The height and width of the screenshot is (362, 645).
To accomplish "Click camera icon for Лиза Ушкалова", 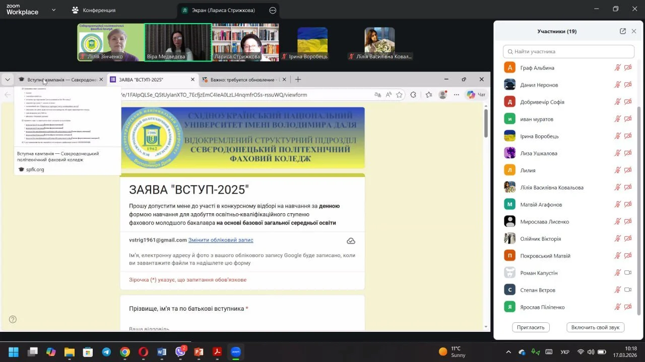I will [628, 153].
